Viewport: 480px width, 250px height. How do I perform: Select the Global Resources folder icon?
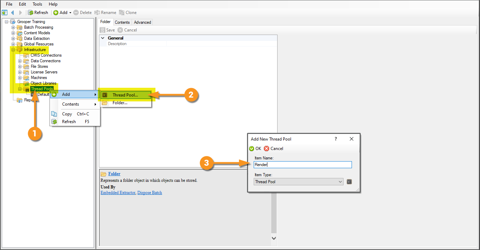(x=20, y=44)
